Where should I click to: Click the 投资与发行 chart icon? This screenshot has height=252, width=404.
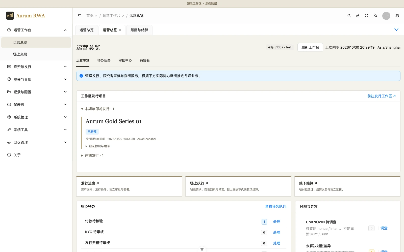[x=9, y=67]
